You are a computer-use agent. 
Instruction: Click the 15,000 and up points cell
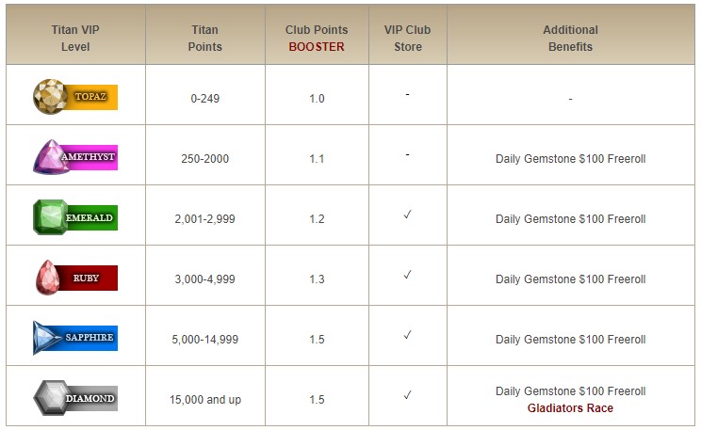coord(204,400)
